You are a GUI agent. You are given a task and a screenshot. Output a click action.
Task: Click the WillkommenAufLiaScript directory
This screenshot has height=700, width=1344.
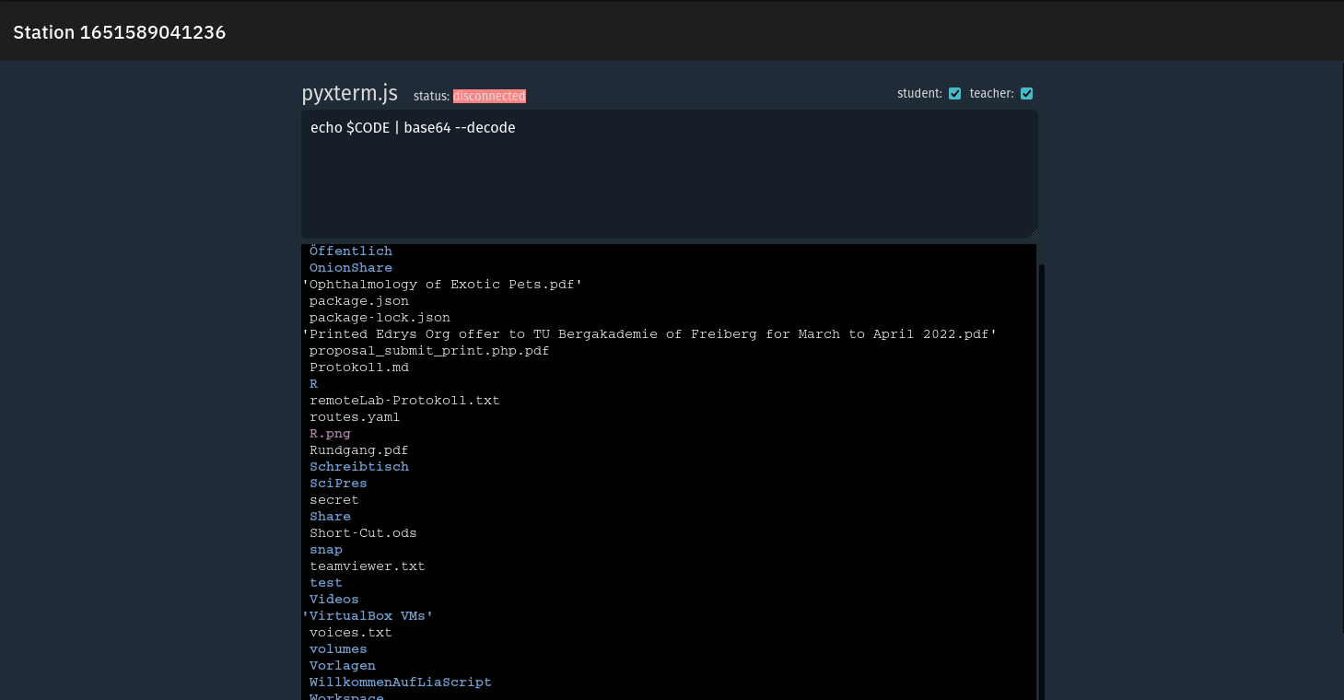pos(400,682)
